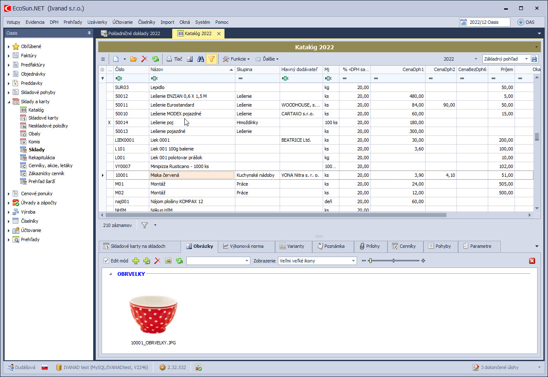This screenshot has height=377, width=548.
Task: Expand the Faktúry tree node
Action: click(x=9, y=56)
